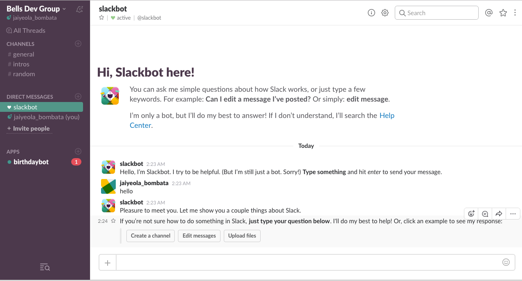Toggle notifications bell in sidebar

[80, 9]
